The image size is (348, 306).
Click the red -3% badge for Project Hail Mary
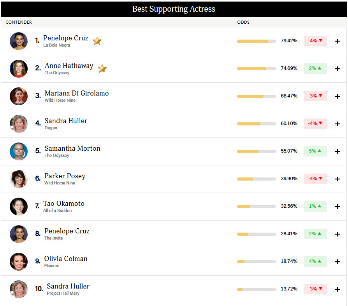tap(315, 289)
